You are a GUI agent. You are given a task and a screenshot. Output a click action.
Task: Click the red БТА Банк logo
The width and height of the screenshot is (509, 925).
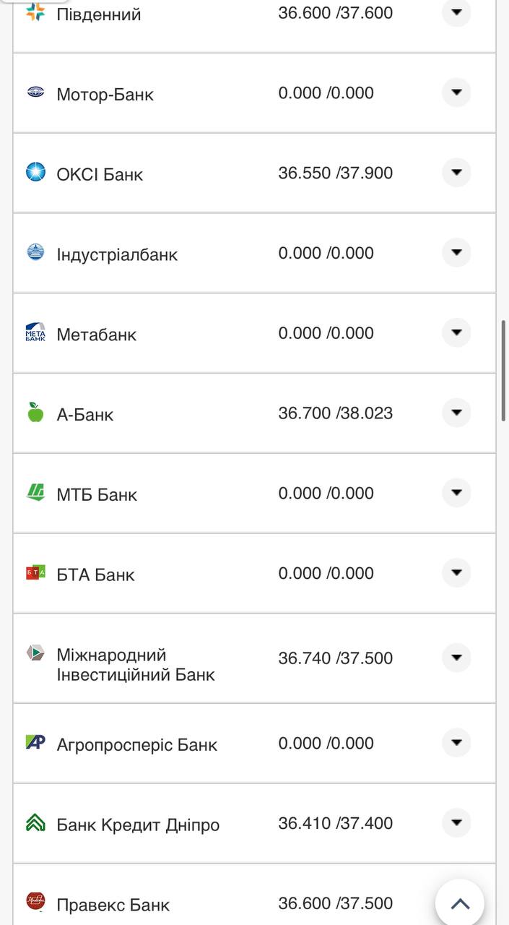point(35,573)
